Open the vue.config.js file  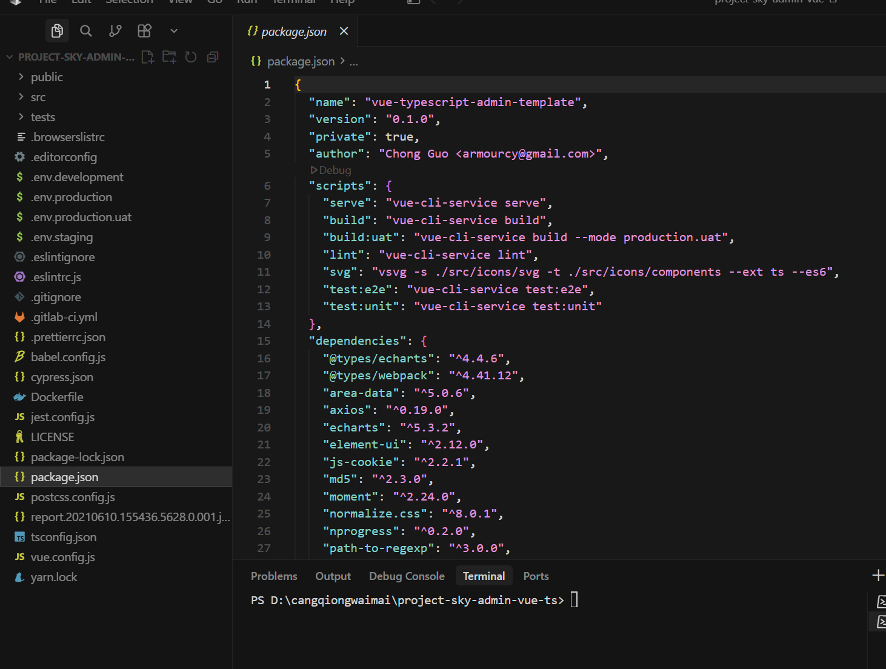(x=116, y=557)
